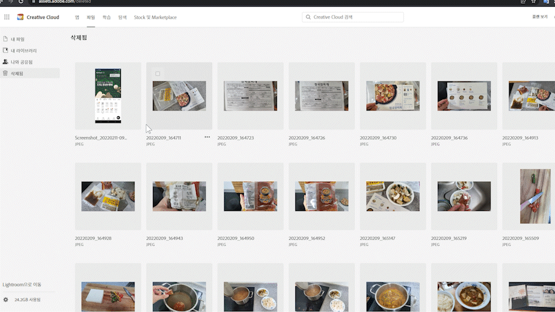
Task: Select the 20220209_165219 thumbnail
Action: 464,196
